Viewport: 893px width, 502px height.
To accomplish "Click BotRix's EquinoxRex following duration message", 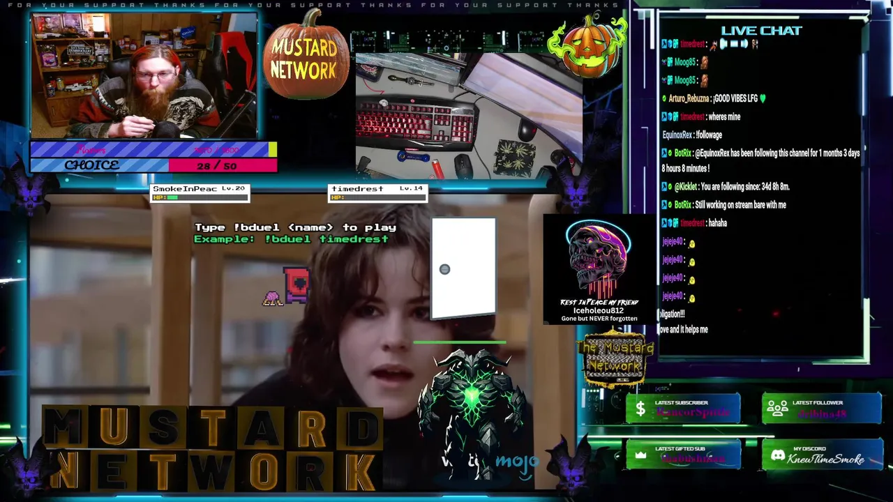I will tap(761, 160).
